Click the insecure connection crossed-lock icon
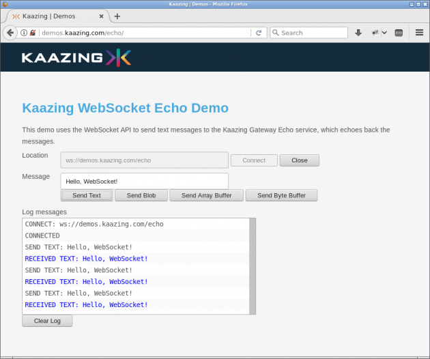 [33, 33]
